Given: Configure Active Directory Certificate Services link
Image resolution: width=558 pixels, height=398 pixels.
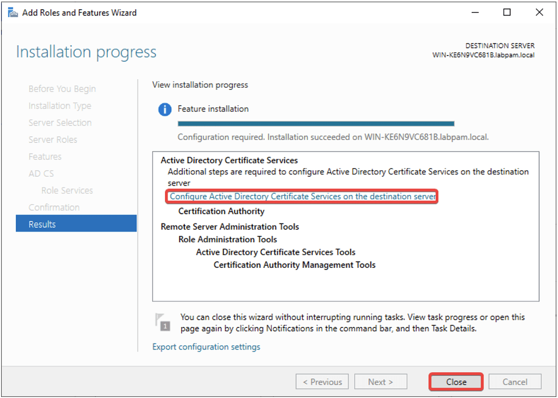Looking at the screenshot, I should (301, 196).
